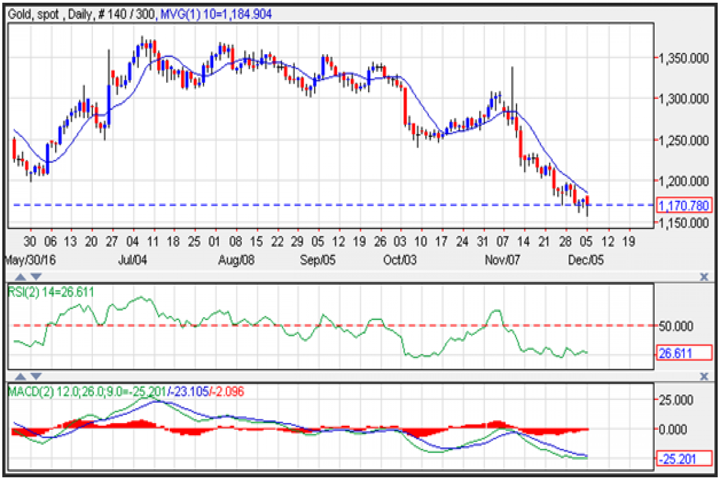Click the Oct/03 date label

[400, 260]
